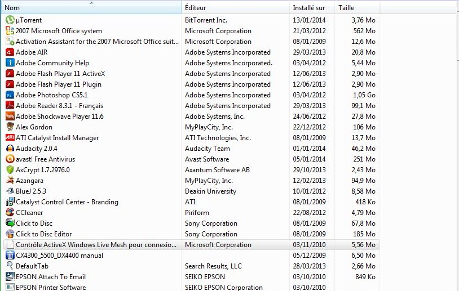Image resolution: width=459 pixels, height=291 pixels.
Task: Select the Click to Disc Editor entry
Action: pos(192,234)
